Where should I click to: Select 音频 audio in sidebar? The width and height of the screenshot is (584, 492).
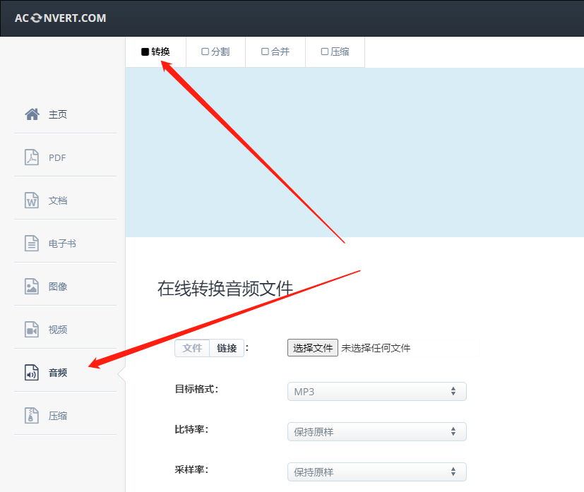pyautogui.click(x=58, y=373)
